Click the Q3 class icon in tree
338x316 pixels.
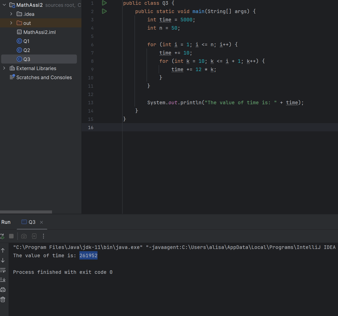pyautogui.click(x=19, y=59)
